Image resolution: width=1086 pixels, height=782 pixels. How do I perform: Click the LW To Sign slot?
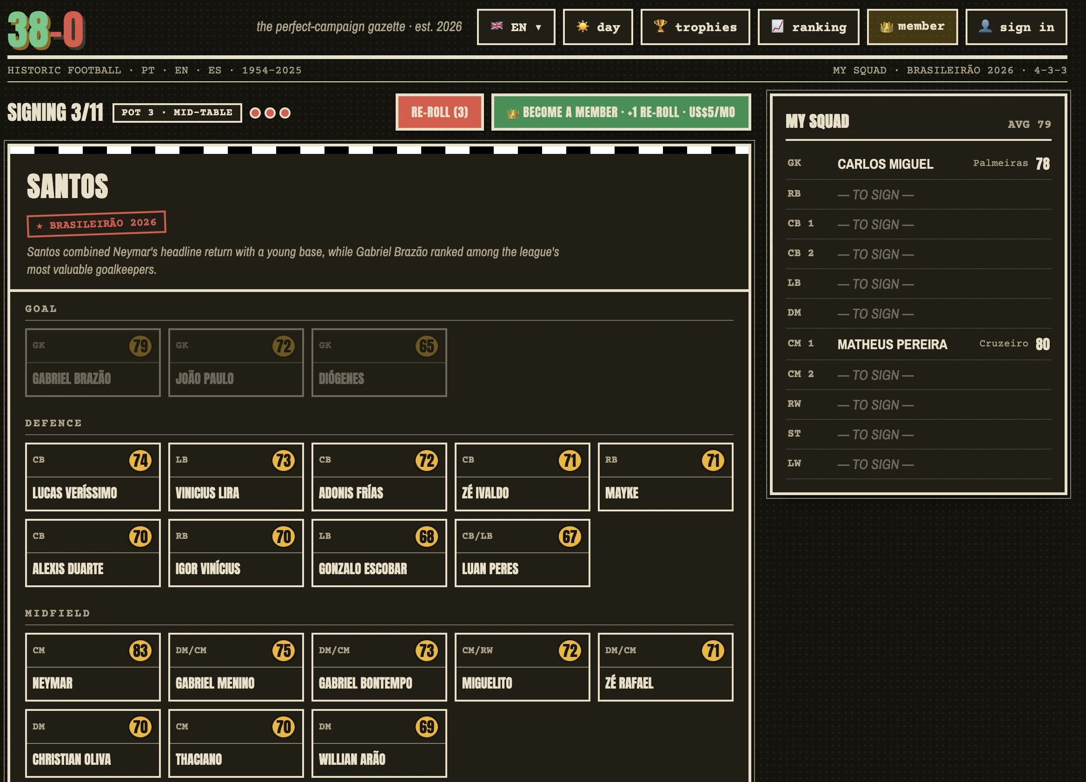click(919, 464)
